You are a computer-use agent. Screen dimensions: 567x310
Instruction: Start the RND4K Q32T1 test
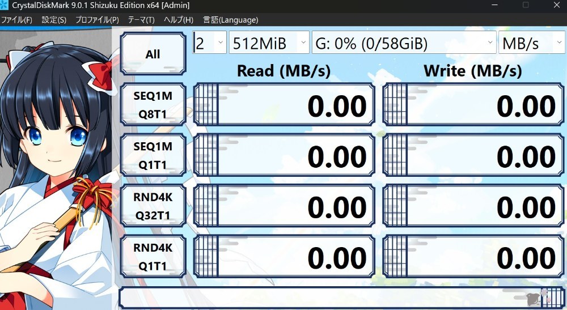[153, 206]
